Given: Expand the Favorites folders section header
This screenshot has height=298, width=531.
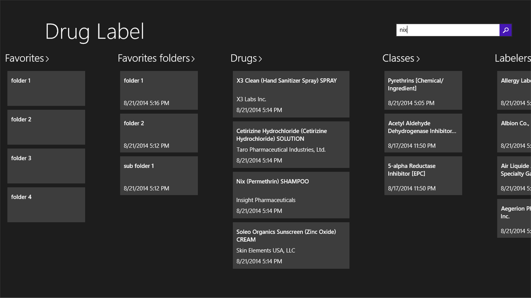Looking at the screenshot, I should 156,58.
